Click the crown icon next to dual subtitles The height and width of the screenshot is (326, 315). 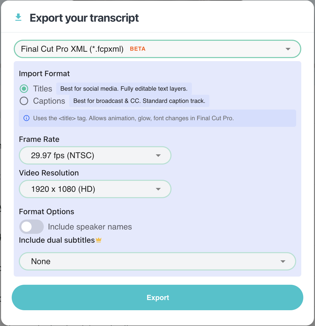pos(99,240)
